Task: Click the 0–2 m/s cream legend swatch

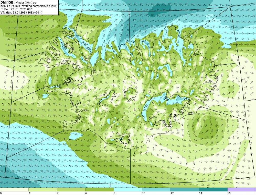Action: (x=14, y=189)
